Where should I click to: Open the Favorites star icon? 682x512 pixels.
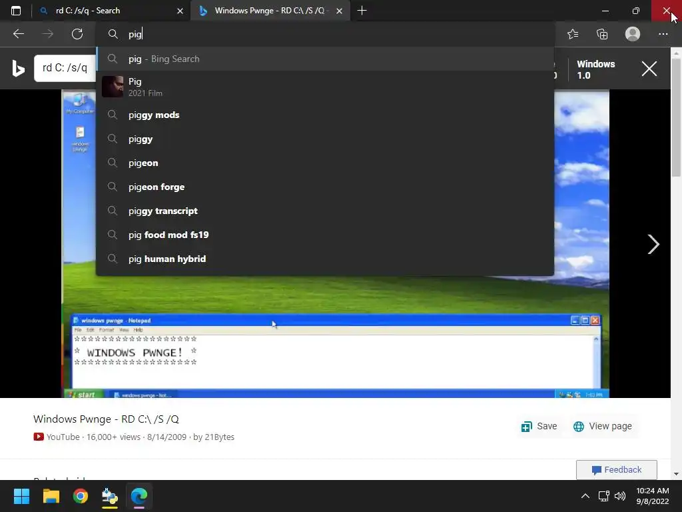(573, 34)
